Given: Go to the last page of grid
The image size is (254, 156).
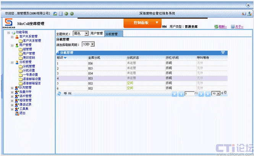Looking at the screenshot, I should 208,94.
